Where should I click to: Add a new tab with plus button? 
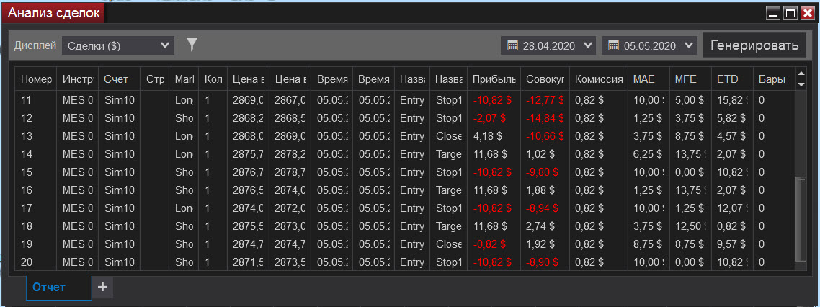tap(103, 287)
